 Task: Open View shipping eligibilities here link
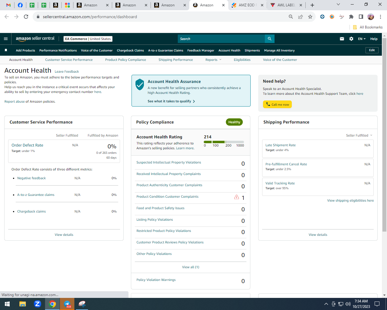pyautogui.click(x=350, y=200)
